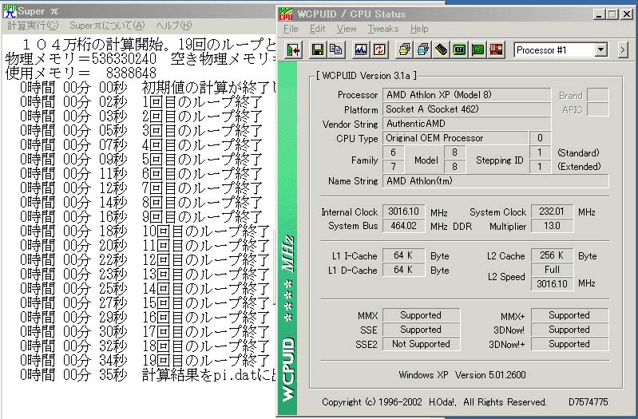The image size is (638, 419).
Task: Click the floppy disk save icon
Action: [317, 50]
